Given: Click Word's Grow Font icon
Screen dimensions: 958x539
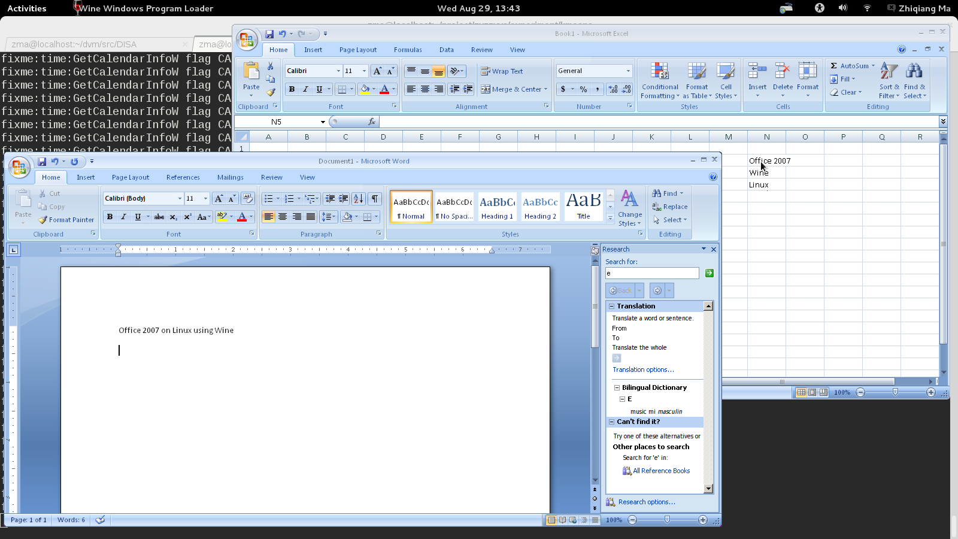Looking at the screenshot, I should pos(219,198).
